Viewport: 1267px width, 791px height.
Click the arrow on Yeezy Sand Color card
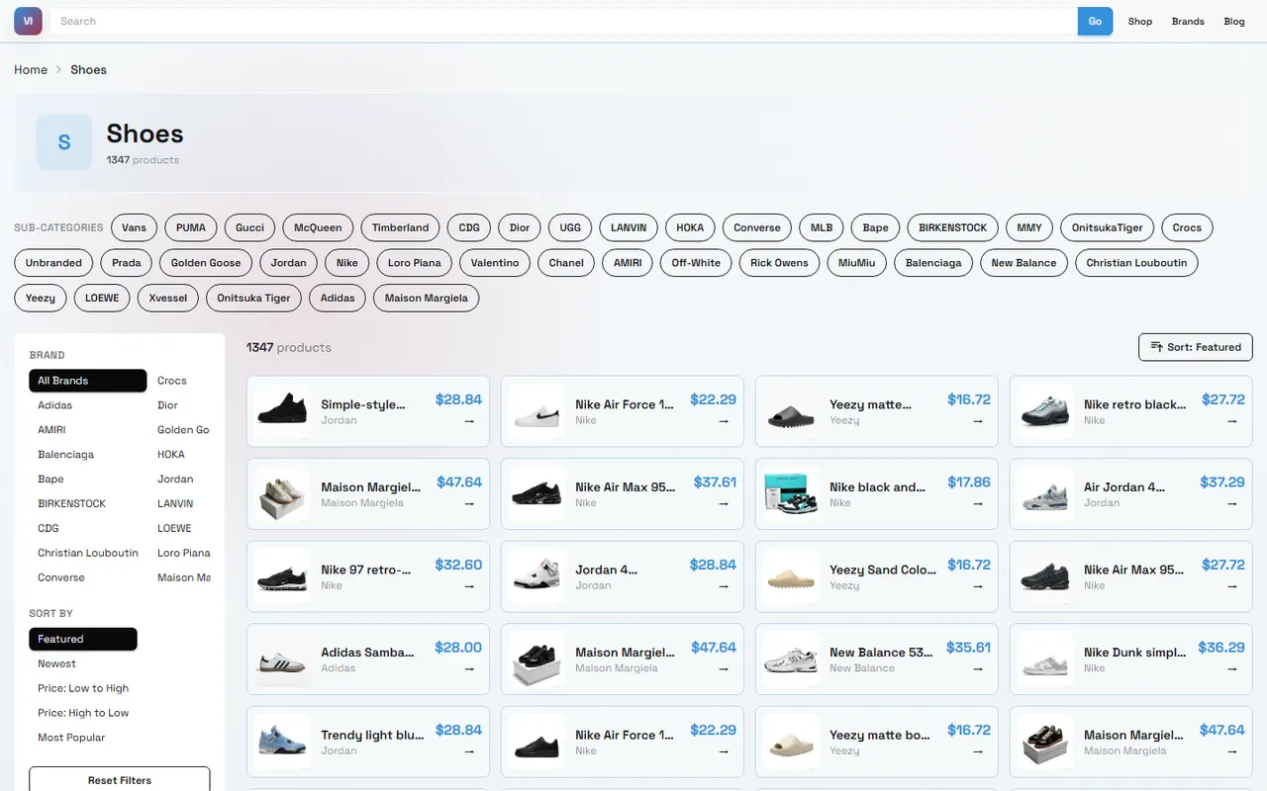[978, 586]
